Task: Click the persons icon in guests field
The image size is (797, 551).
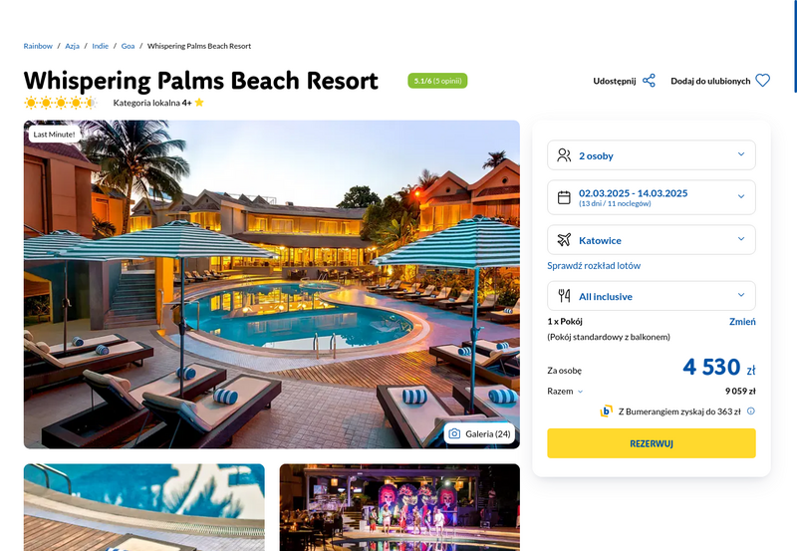Action: click(x=564, y=155)
